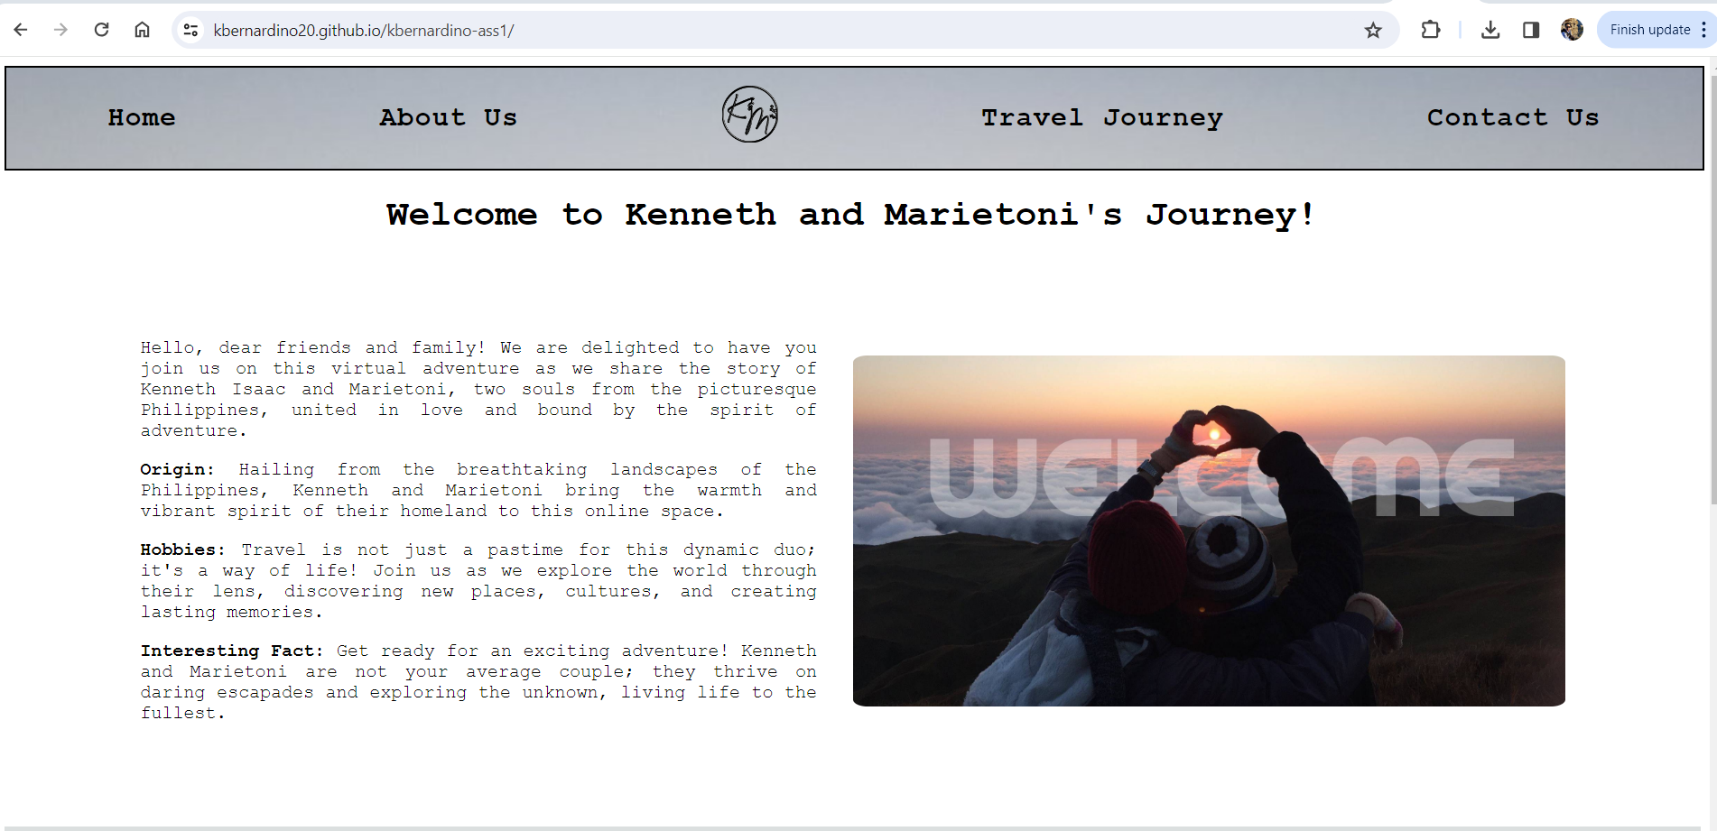1717x831 pixels.
Task: Click the vertical page scrollbar
Action: pos(1712,289)
